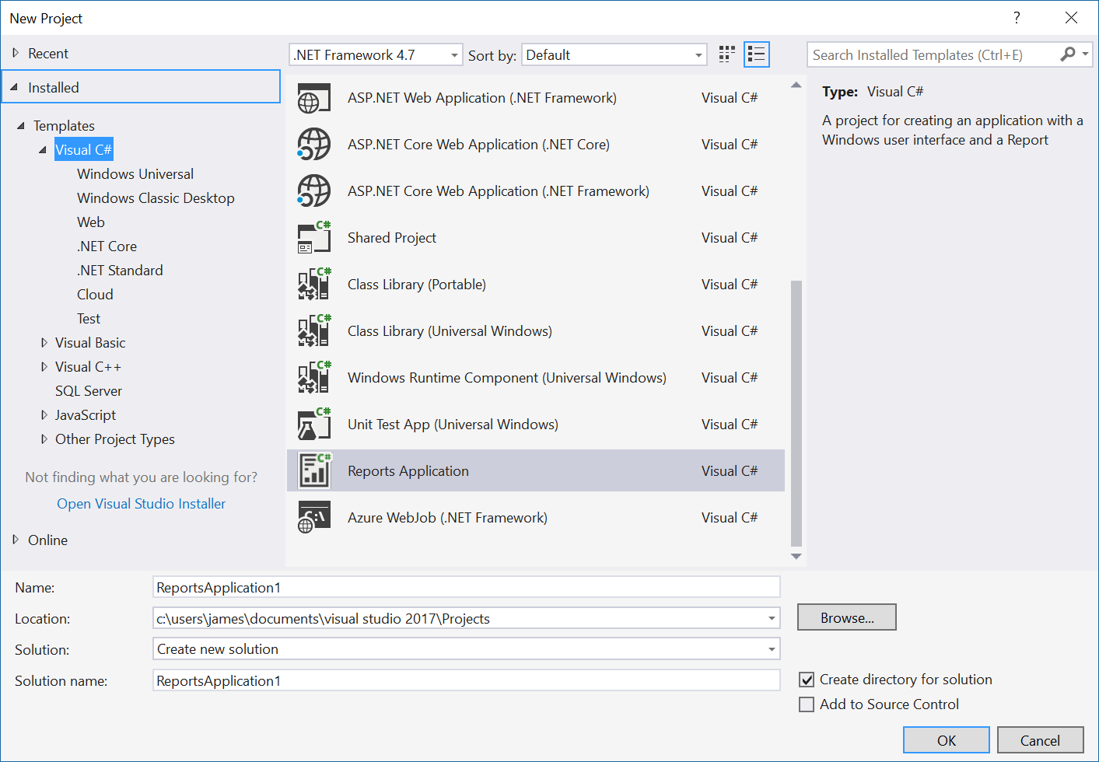
Task: Click the Reports Application template icon
Action: coord(314,471)
